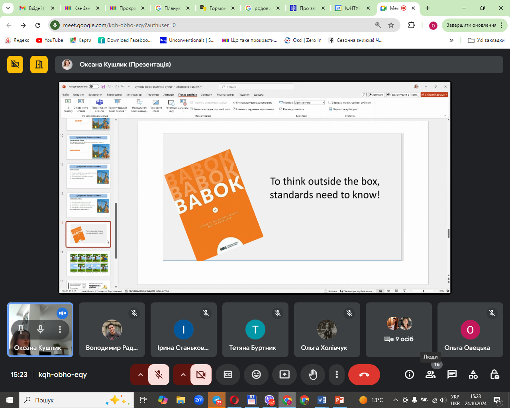Turn on the camera in Meet
510x408 pixels.
tap(201, 375)
